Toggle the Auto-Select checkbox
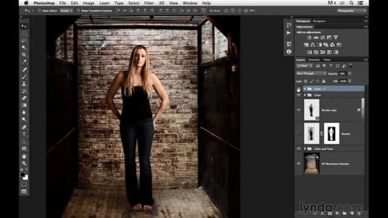Viewport: 388px width, 218px height. tap(39, 11)
